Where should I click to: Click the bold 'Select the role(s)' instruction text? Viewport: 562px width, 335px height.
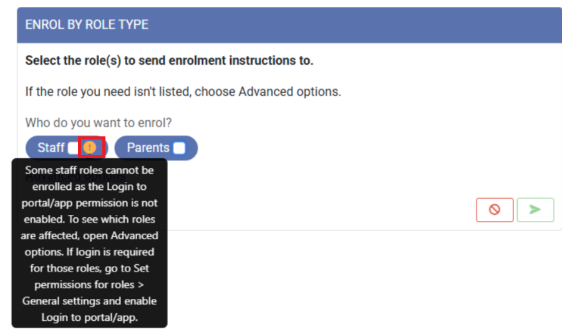[169, 61]
